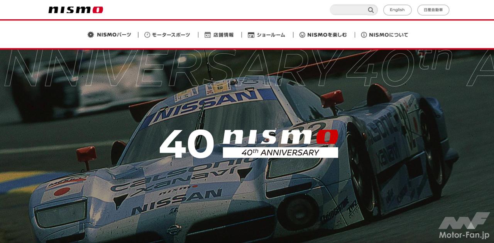Click the building icon beside 店舗情報

207,35
